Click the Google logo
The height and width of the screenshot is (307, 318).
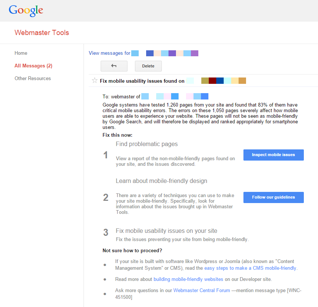pos(26,10)
